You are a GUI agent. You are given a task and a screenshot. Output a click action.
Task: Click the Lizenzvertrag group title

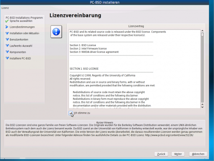136,26
